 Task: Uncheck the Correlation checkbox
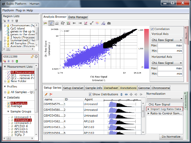[152, 29]
